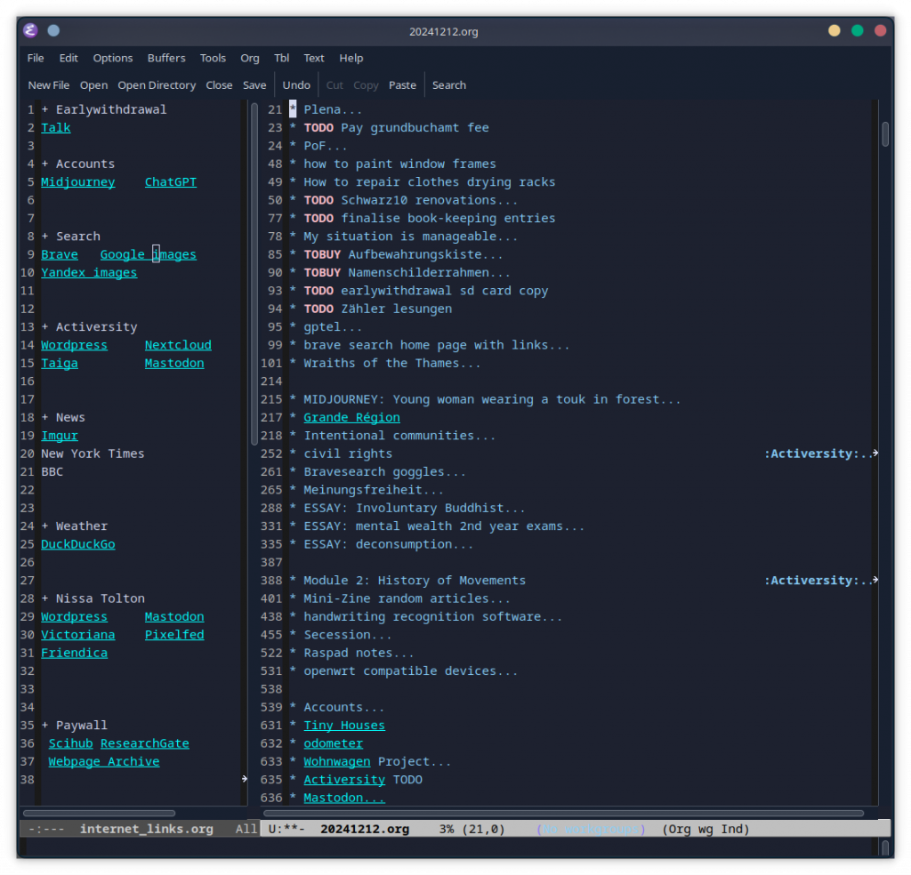Image resolution: width=911 pixels, height=875 pixels.
Task: Expand the 'Wraiths of the Thames...' heading
Action: (392, 364)
